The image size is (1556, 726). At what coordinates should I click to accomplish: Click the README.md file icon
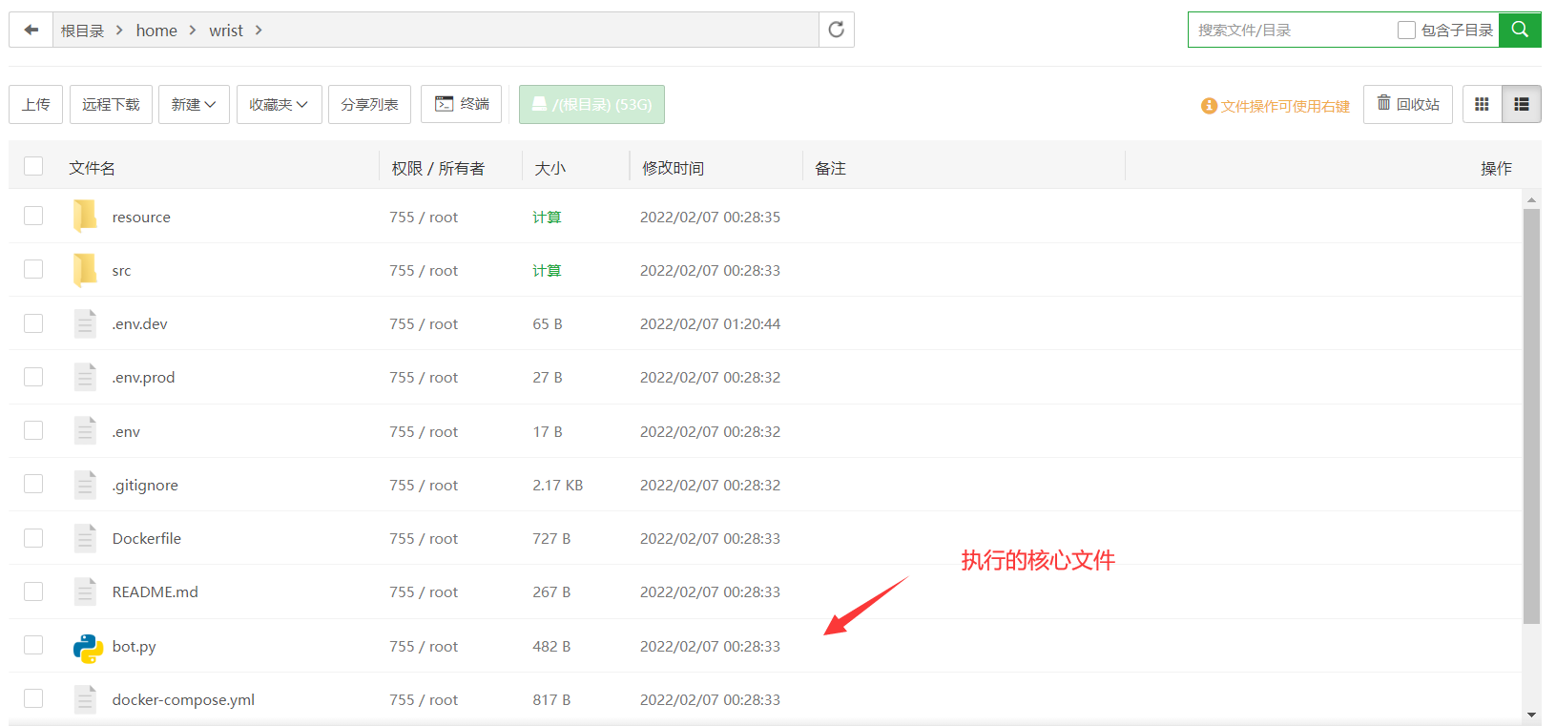(85, 591)
